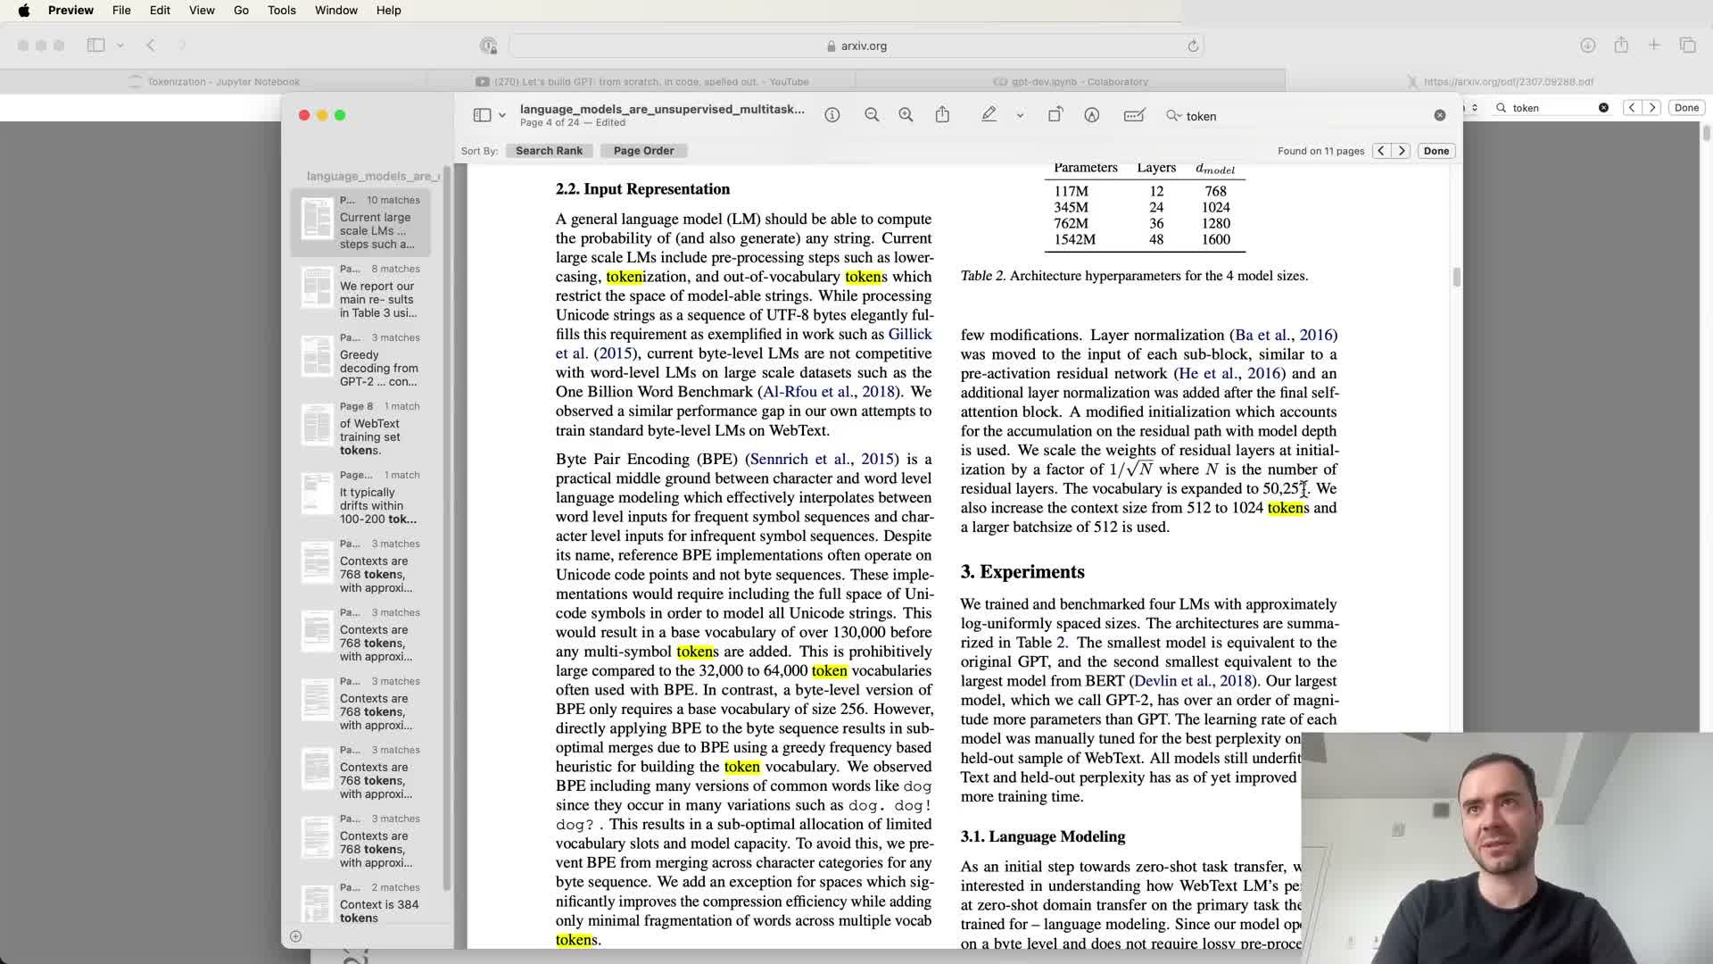Screen dimensions: 1713x964
Task: Clear the token search field
Action: (1439, 115)
